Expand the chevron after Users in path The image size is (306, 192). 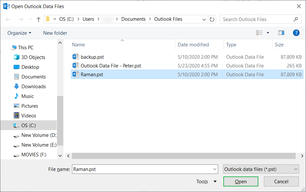98,19
